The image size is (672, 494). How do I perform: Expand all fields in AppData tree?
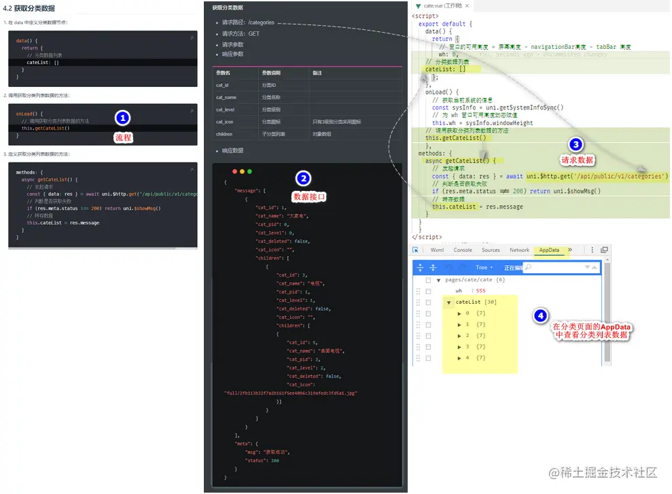[x=420, y=267]
